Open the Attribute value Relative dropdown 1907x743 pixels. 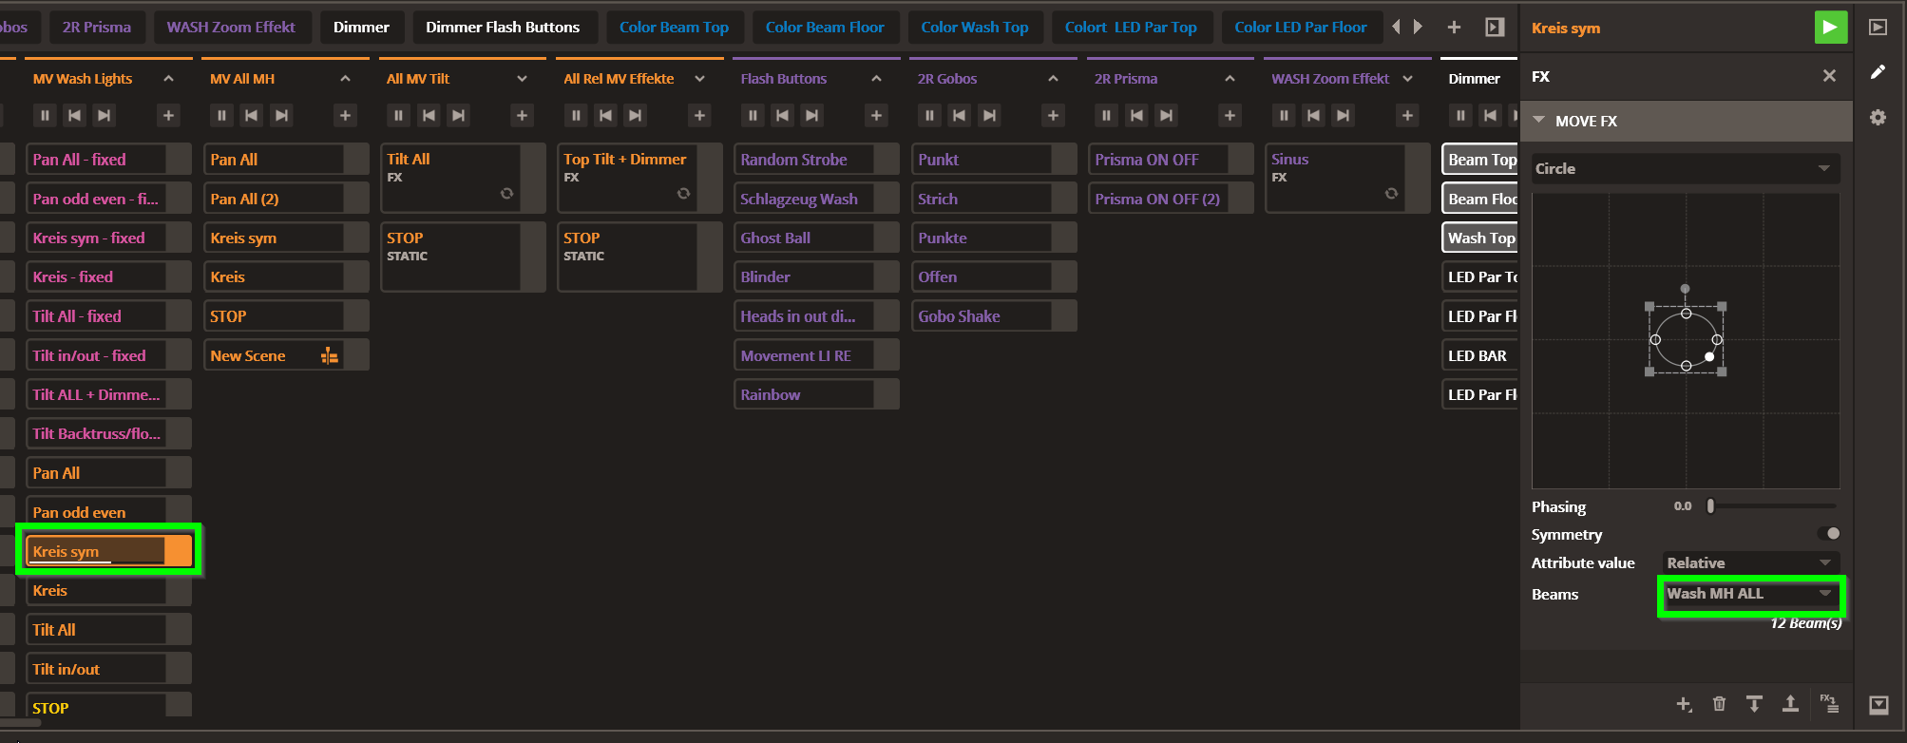click(1750, 562)
